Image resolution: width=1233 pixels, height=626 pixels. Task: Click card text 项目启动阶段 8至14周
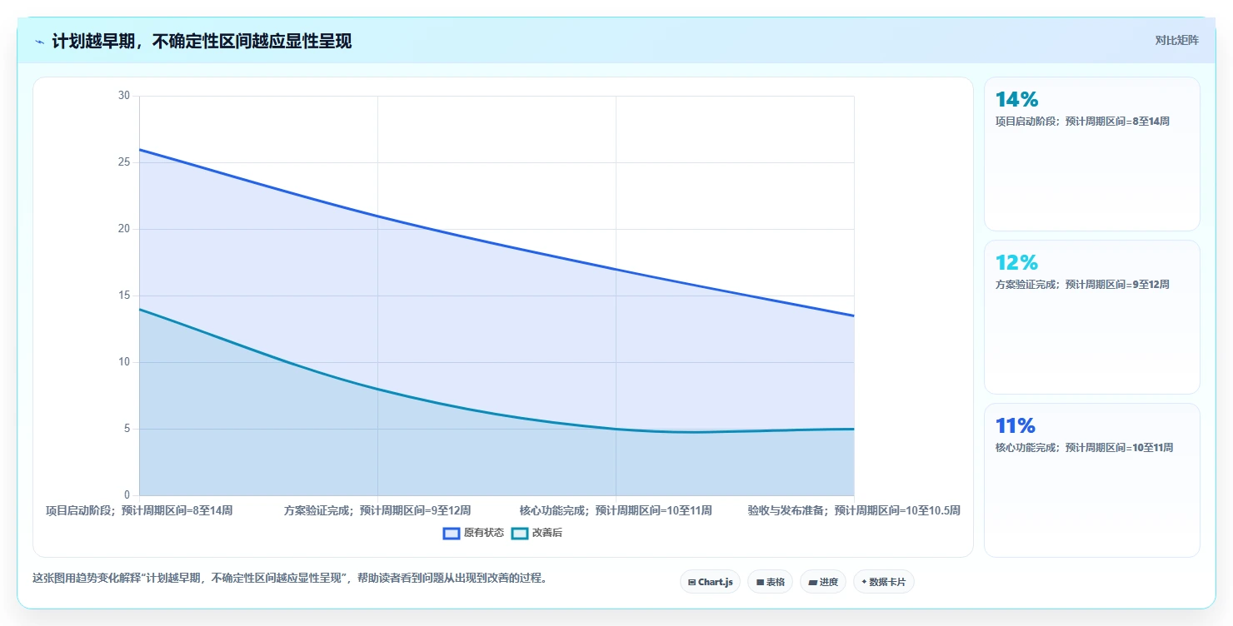1082,122
